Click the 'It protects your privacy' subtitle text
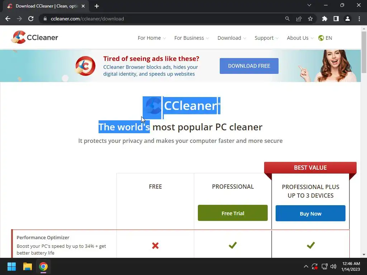Viewport: 367px width, 275px height. click(180, 141)
